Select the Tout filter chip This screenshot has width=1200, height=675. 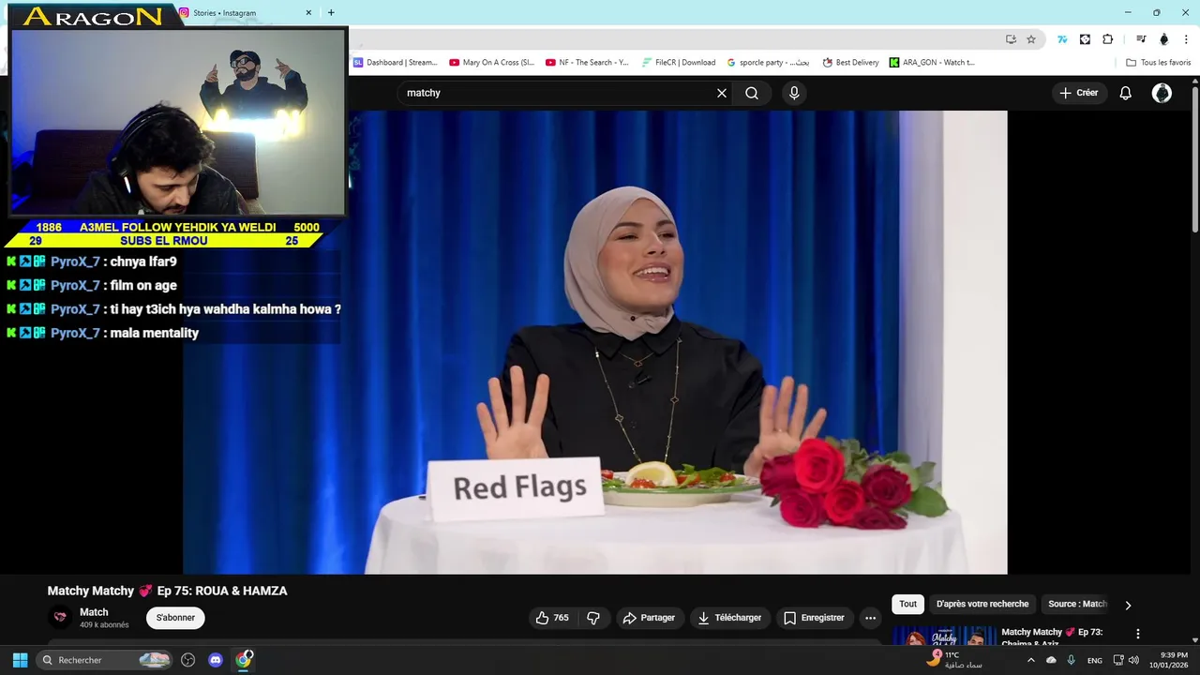click(908, 605)
